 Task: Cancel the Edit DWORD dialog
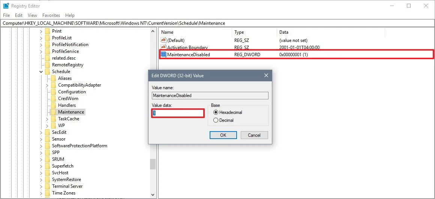(254, 135)
